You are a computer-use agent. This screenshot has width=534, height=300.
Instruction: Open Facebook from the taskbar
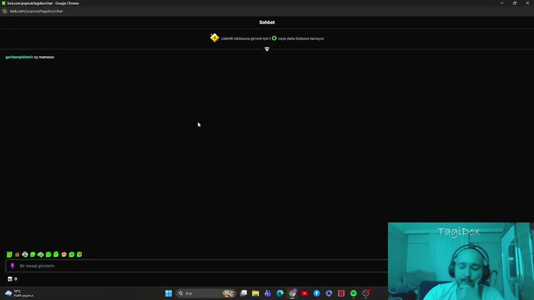pyautogui.click(x=317, y=293)
